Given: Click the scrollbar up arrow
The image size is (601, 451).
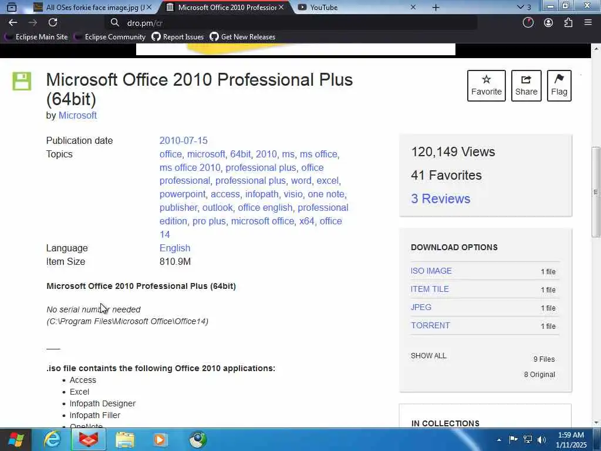Looking at the screenshot, I should click(x=596, y=48).
